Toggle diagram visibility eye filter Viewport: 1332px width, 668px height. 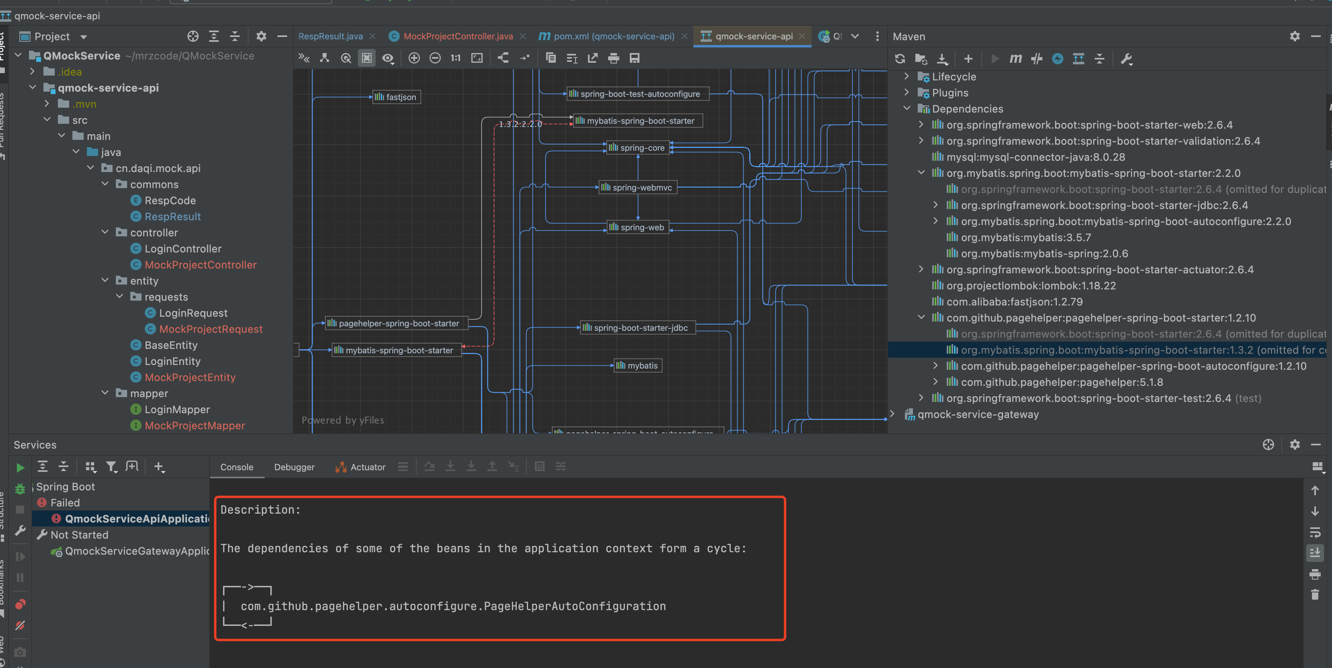[x=387, y=58]
